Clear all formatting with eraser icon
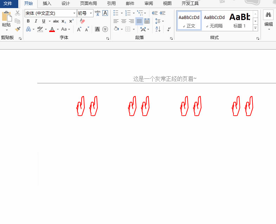The height and width of the screenshot is (224, 276). (82, 21)
